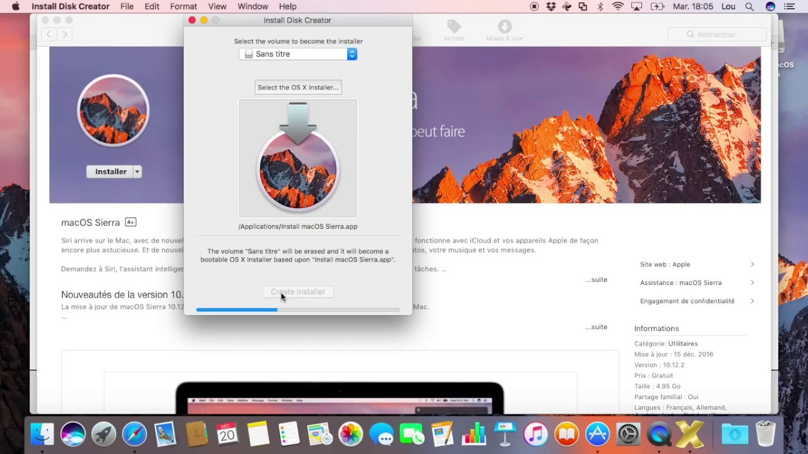Screen dimensions: 808x454
Task: Open Downloads folder in Dock
Action: pos(735,434)
